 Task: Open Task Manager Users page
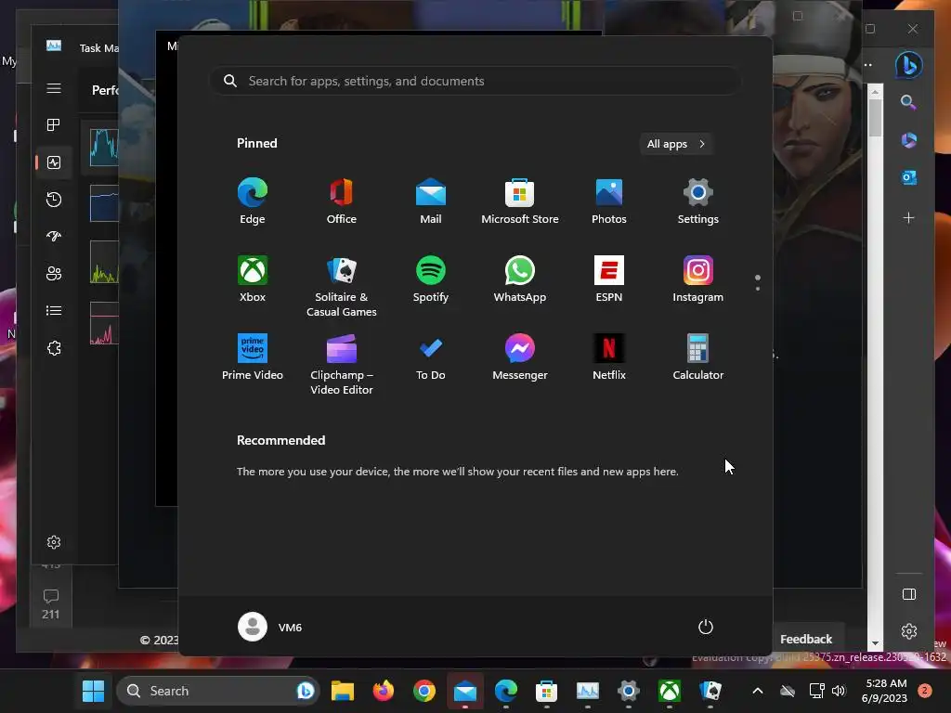point(54,274)
